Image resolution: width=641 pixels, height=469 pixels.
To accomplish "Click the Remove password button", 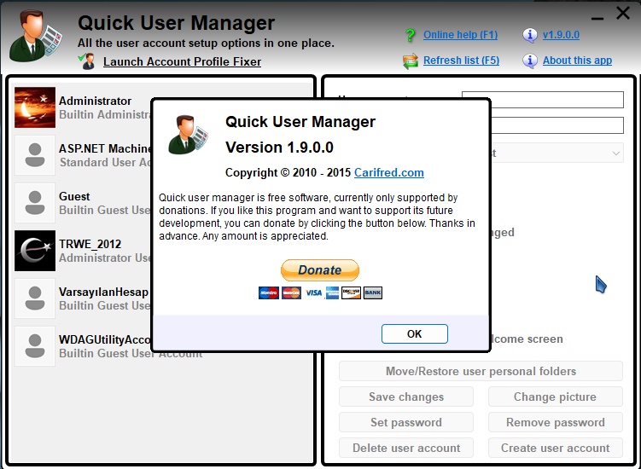I will click(x=555, y=422).
